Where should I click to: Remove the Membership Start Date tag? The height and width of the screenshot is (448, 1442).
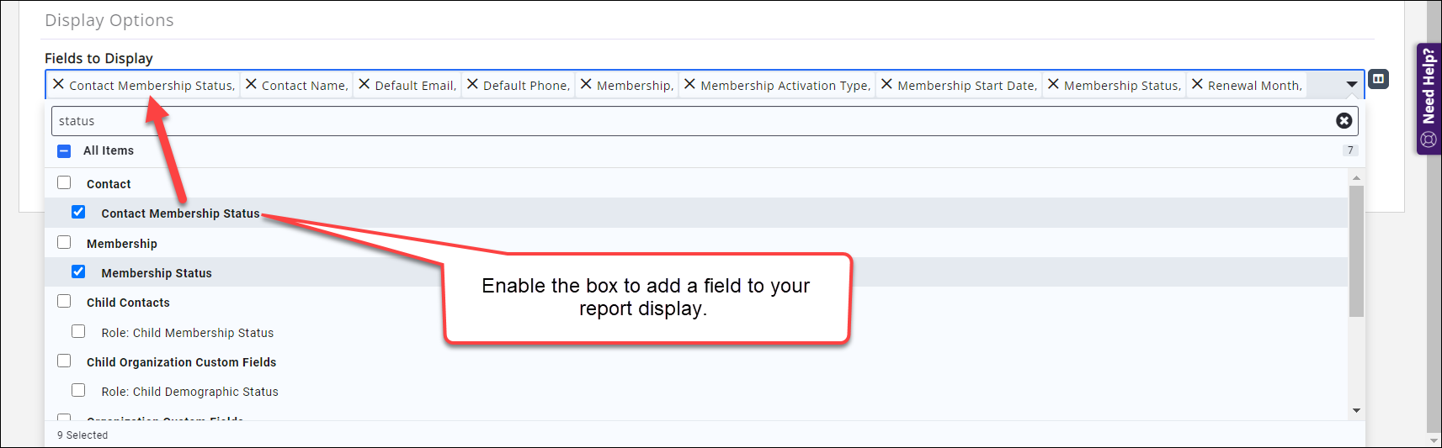pyautogui.click(x=886, y=84)
